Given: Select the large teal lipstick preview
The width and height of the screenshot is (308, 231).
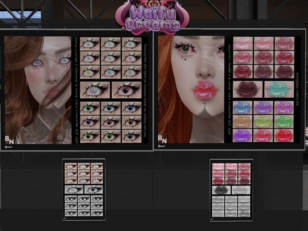Looking at the screenshot, I should pos(279,89).
